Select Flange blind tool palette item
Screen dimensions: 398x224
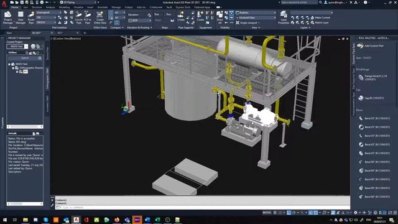(x=374, y=77)
